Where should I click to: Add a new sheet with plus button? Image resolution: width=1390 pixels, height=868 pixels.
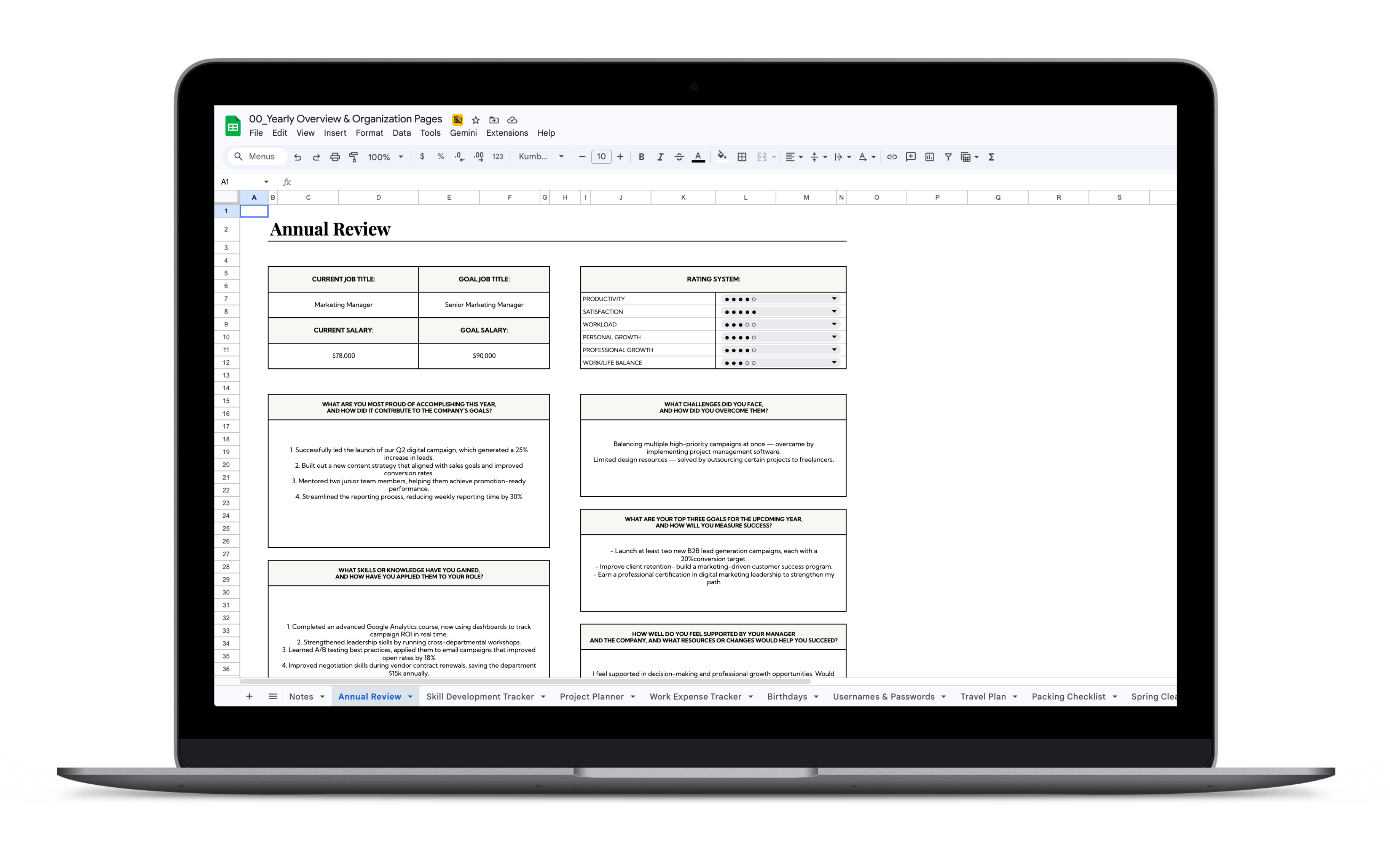[x=249, y=696]
